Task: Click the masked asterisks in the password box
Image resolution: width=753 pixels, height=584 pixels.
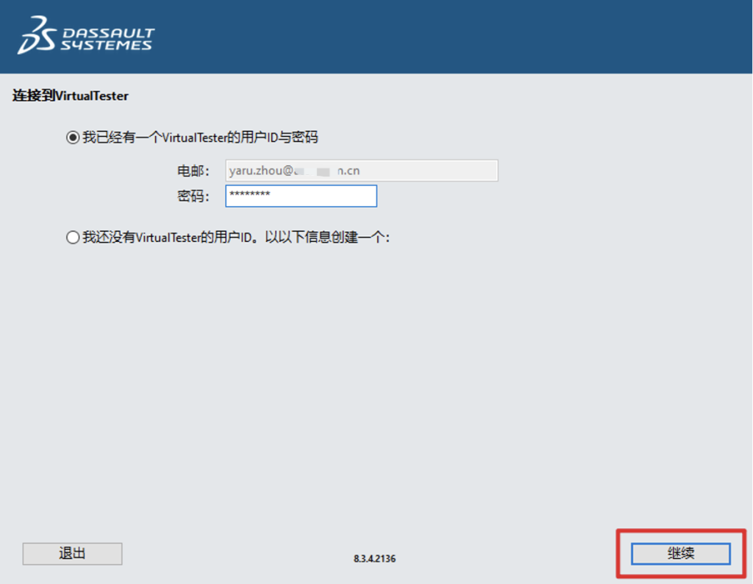Action: (250, 195)
